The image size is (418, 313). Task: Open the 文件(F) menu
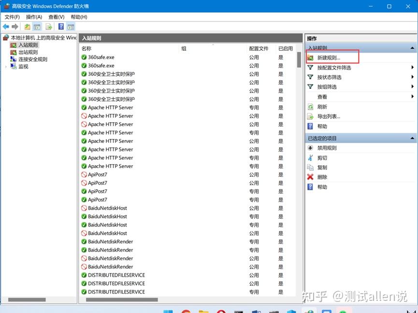coord(12,17)
